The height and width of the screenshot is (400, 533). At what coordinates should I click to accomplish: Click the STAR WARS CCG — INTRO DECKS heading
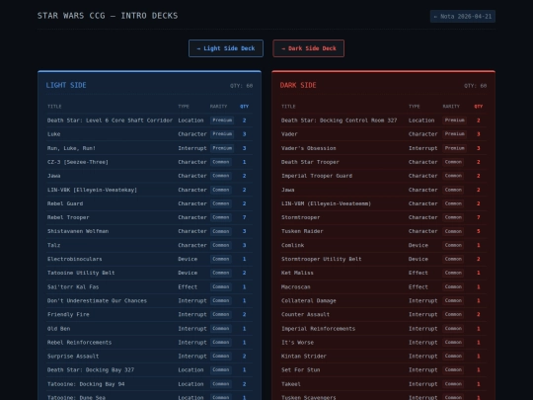[x=108, y=16]
